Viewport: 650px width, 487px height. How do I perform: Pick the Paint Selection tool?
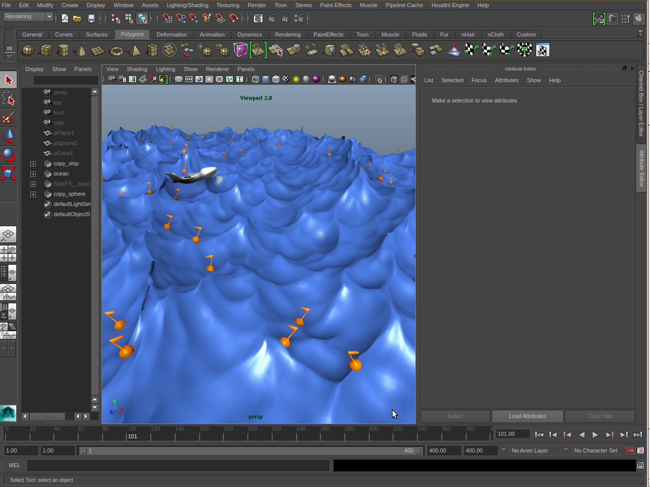point(8,118)
